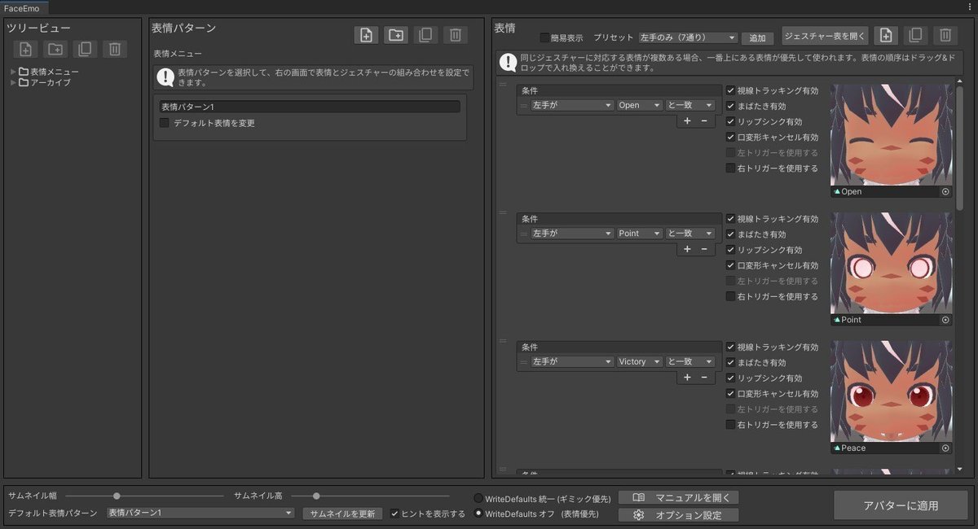Open the window kebab menu icon
Image resolution: width=978 pixels, height=529 pixels.
(x=970, y=7)
